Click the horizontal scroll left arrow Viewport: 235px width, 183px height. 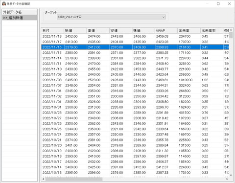coord(43,179)
